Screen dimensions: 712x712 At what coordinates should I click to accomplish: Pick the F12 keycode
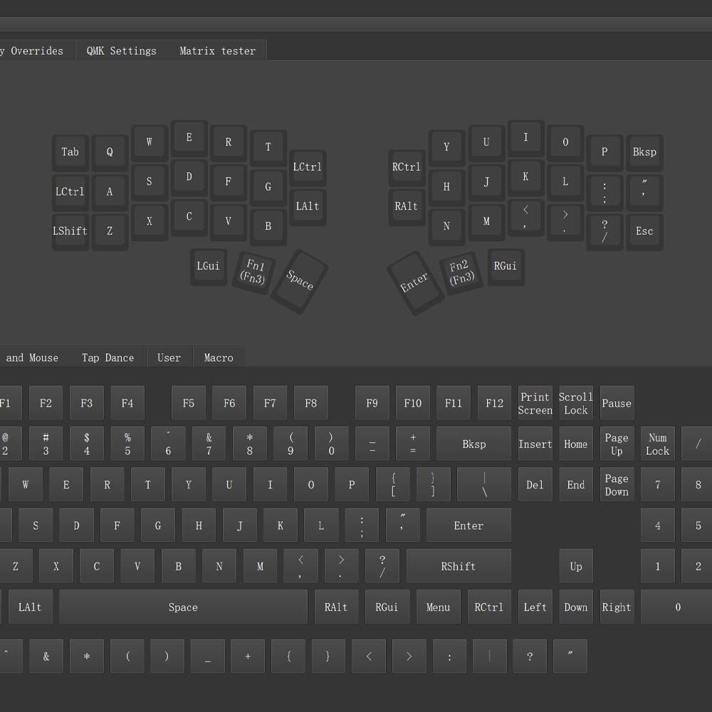coord(494,403)
